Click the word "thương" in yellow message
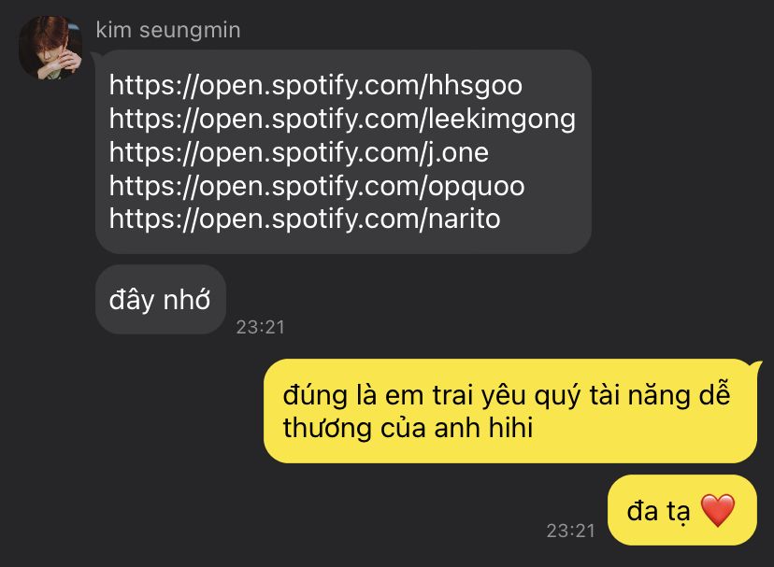The image size is (774, 567). pyautogui.click(x=327, y=428)
